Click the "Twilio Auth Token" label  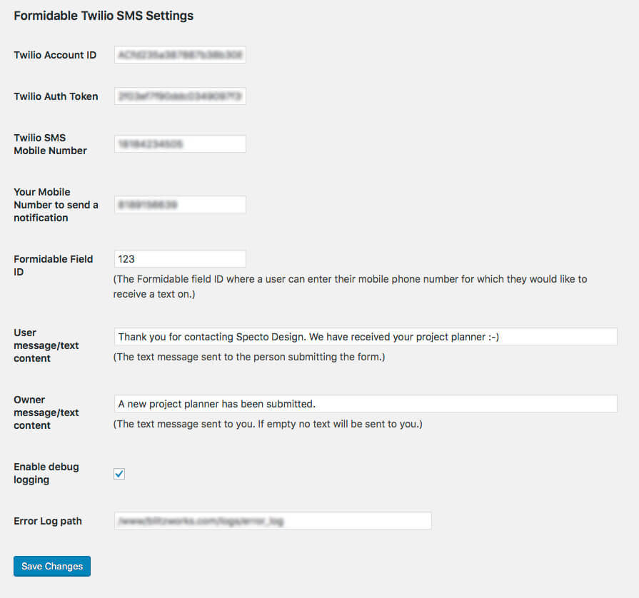click(x=56, y=96)
